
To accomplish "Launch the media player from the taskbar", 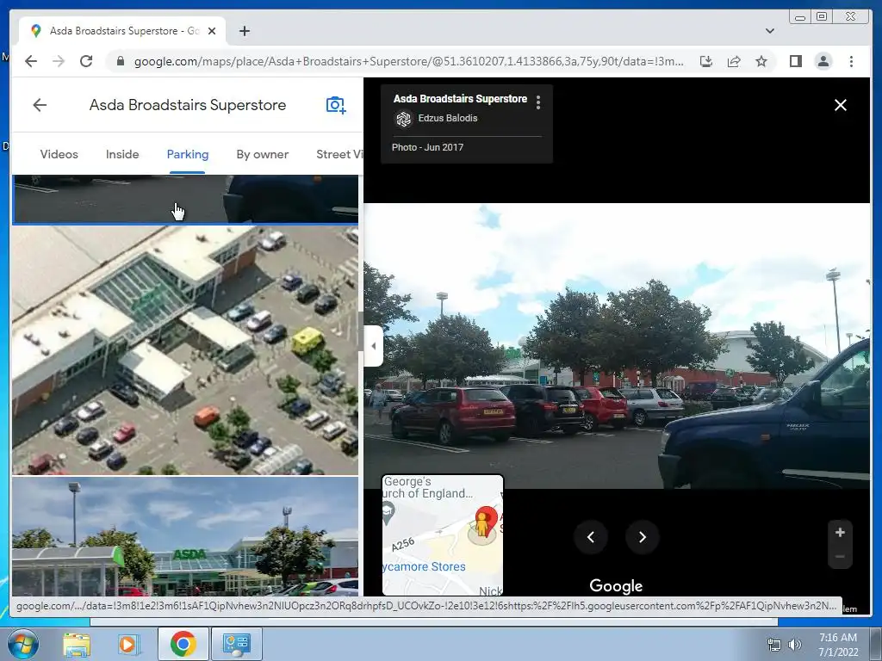I will pyautogui.click(x=127, y=644).
